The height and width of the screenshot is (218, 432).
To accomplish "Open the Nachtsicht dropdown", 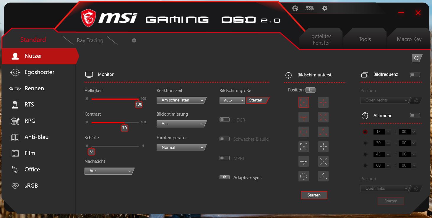I will click(x=109, y=171).
